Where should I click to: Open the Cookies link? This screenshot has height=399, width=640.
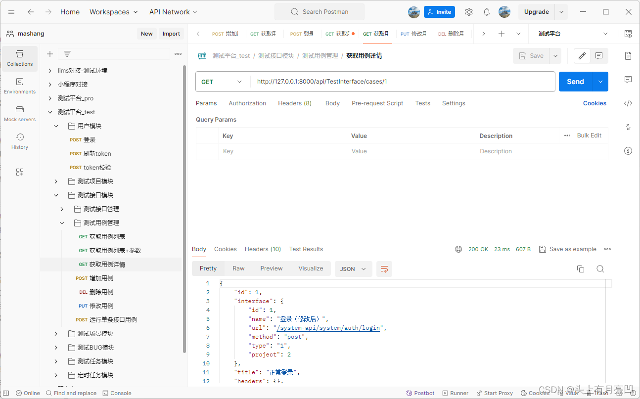point(594,103)
